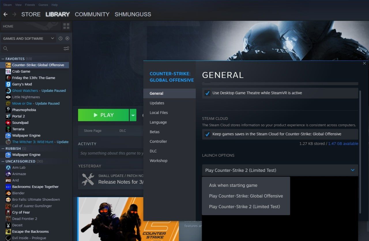Click the Soundpad icon
Viewport: 369px width, 241px height.
tap(8, 123)
